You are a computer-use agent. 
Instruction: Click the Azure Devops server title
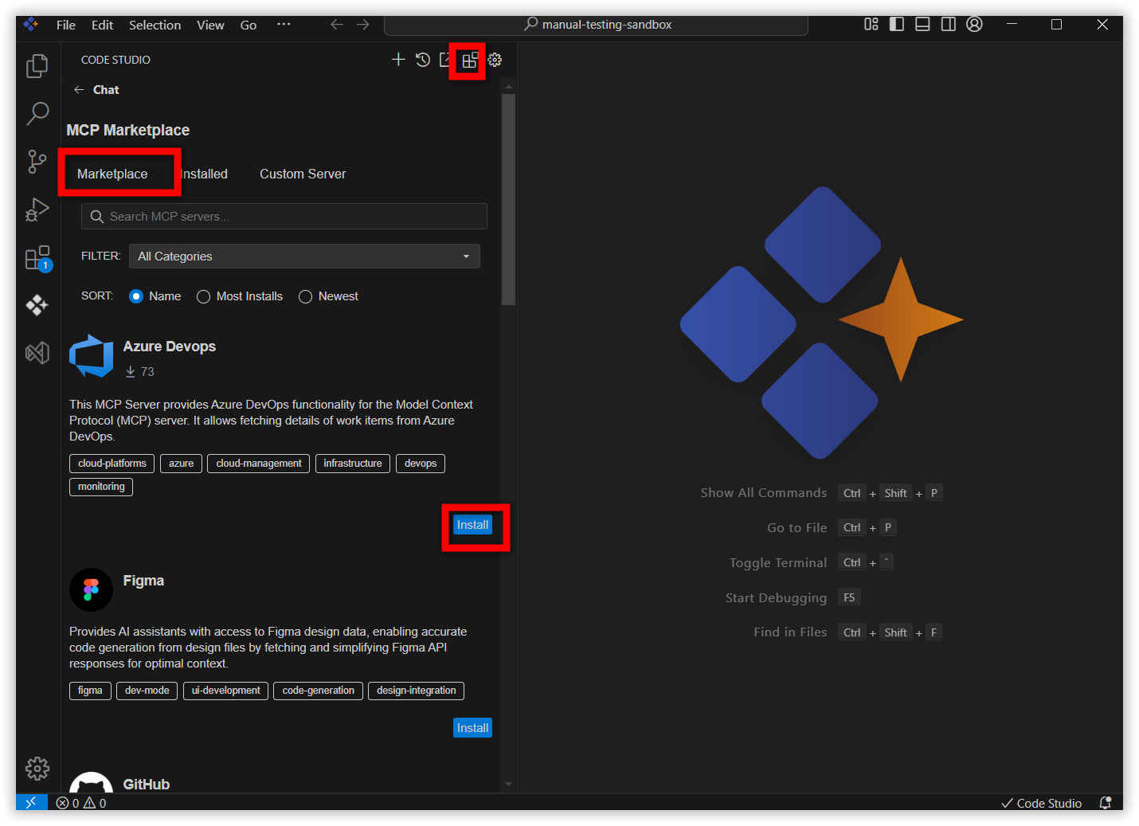tap(170, 346)
